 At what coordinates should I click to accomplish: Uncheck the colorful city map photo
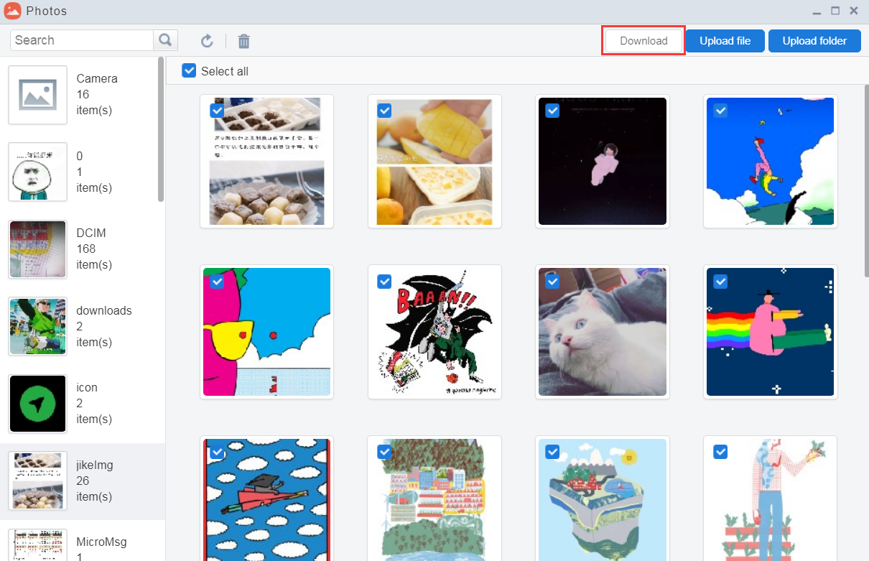pos(384,452)
